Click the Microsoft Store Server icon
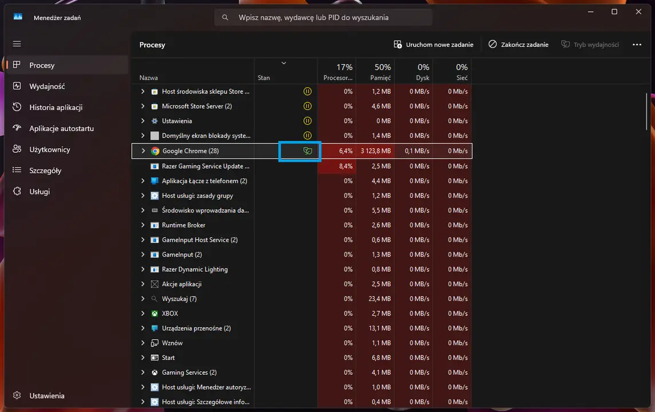The width and height of the screenshot is (655, 412). click(154, 106)
